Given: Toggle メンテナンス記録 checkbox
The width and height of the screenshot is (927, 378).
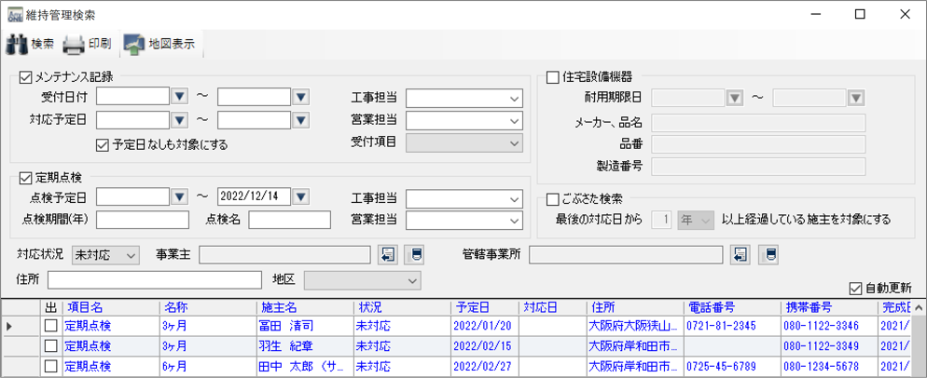Looking at the screenshot, I should point(25,76).
